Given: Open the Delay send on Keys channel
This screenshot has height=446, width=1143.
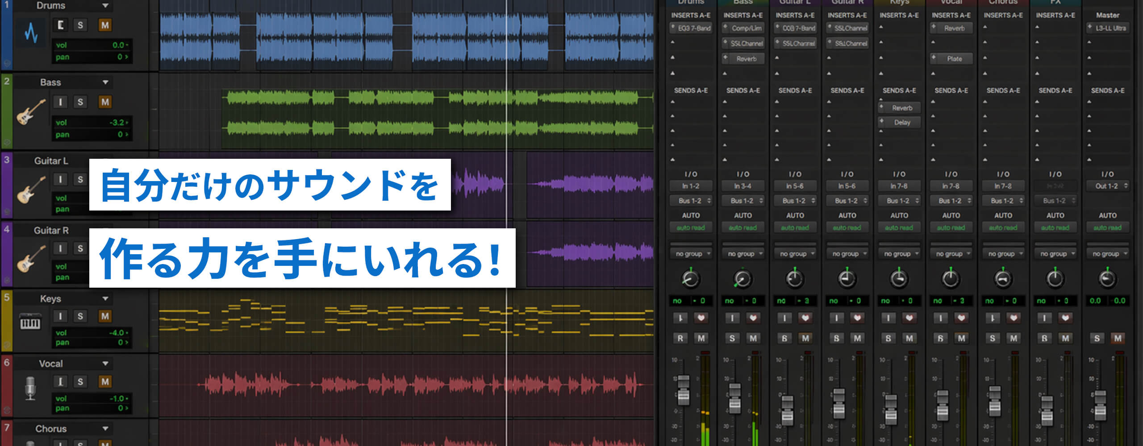Looking at the screenshot, I should pos(899,122).
